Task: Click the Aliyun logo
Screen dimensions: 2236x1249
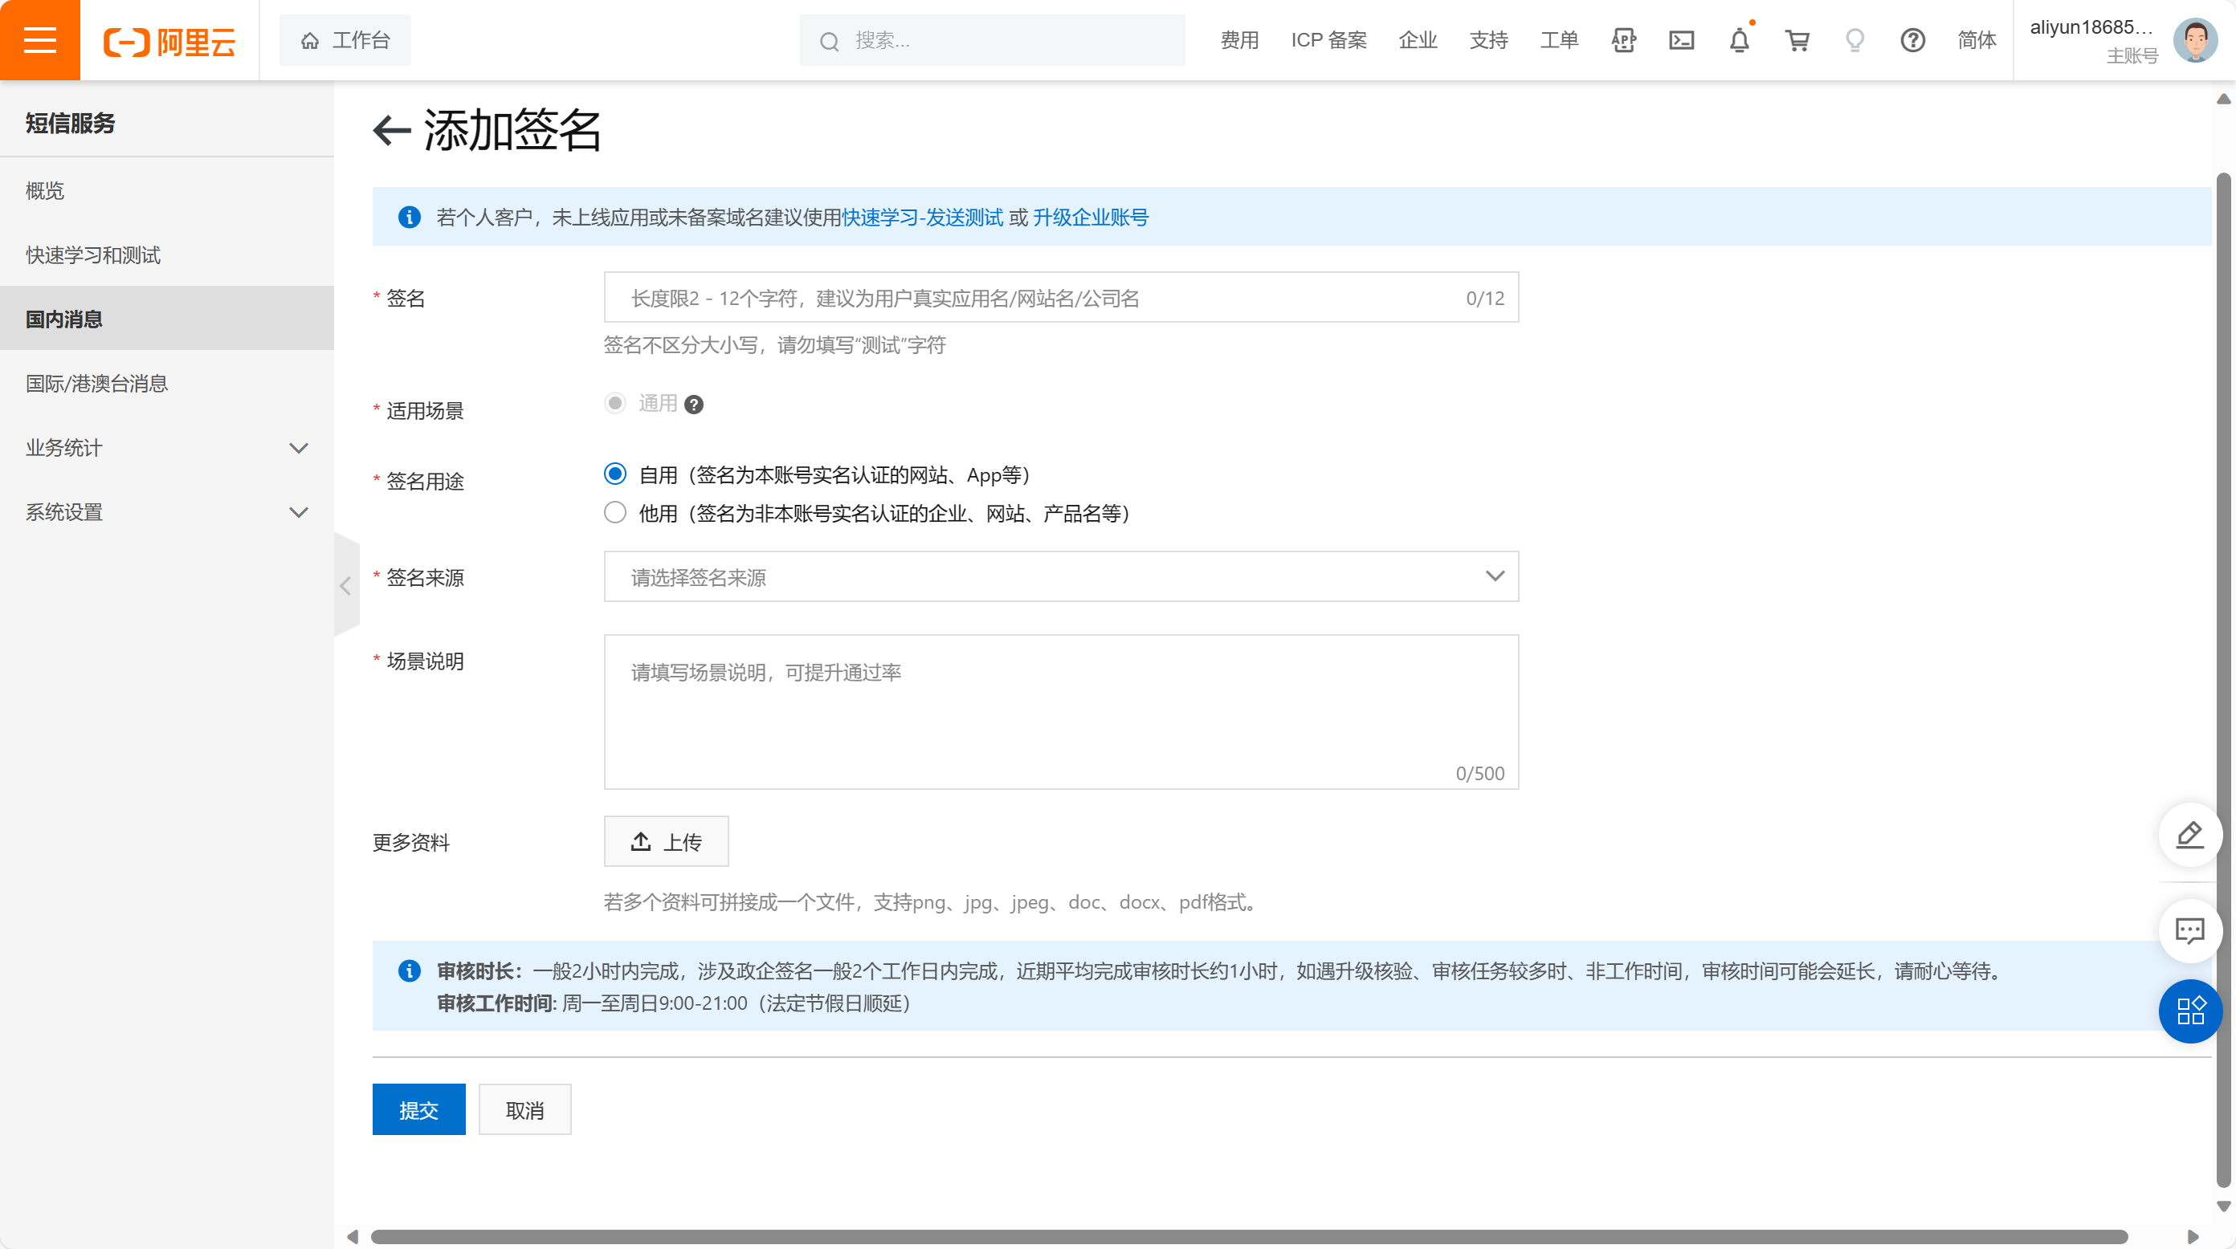Action: [169, 41]
